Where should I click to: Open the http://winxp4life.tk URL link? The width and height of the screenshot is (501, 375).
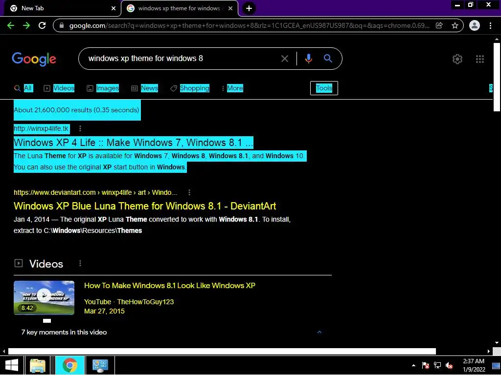click(x=41, y=128)
